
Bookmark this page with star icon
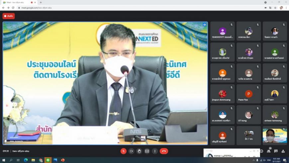coord(275,8)
